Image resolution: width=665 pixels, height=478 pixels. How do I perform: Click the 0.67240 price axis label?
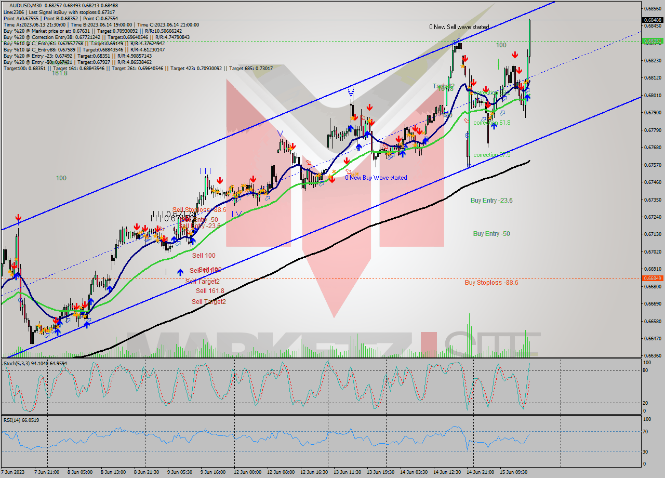tap(652, 217)
